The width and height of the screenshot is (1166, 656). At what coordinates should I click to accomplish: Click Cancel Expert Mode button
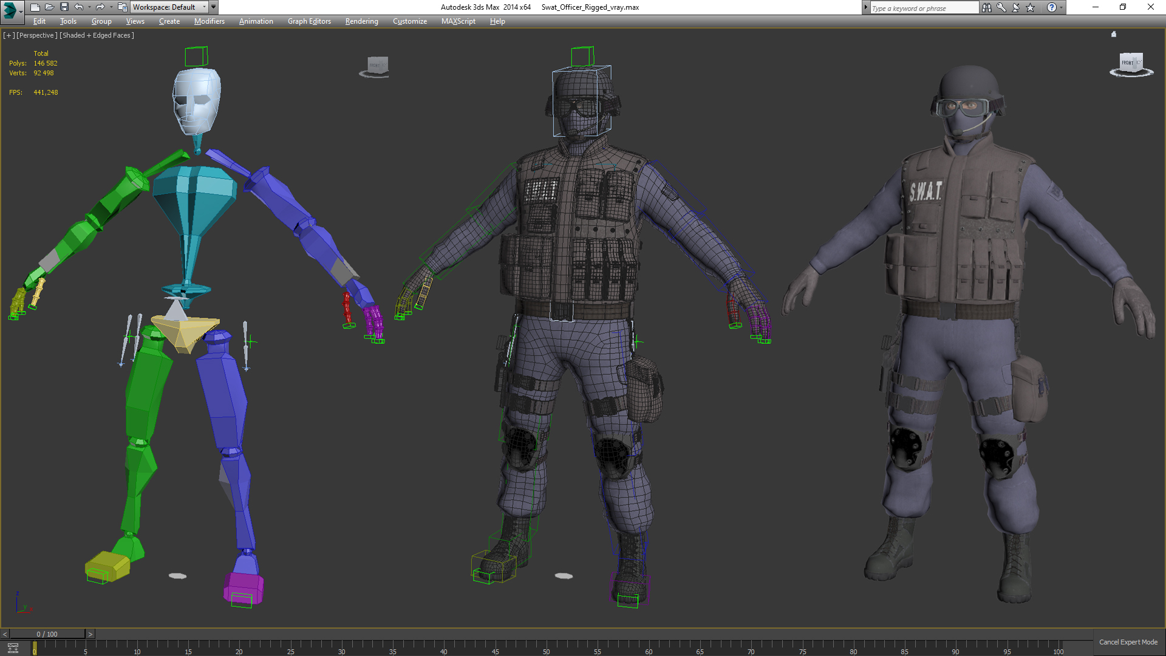1128,642
